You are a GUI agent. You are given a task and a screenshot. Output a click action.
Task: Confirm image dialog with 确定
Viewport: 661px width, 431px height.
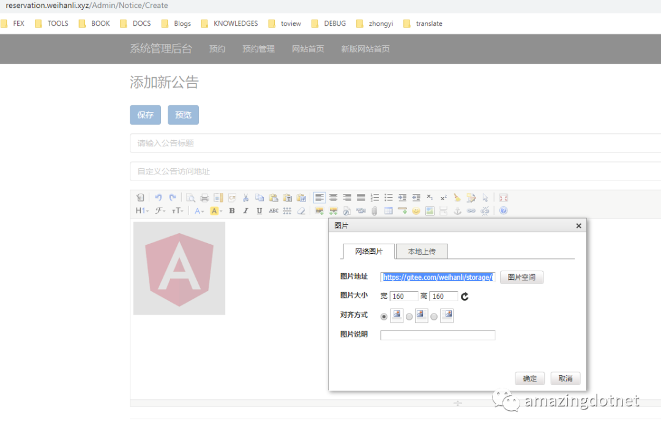pyautogui.click(x=530, y=378)
